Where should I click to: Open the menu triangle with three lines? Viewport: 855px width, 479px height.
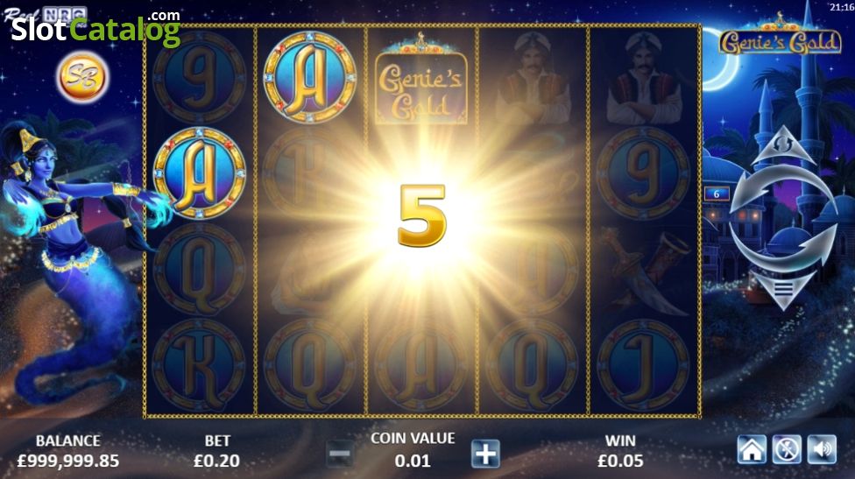pyautogui.click(x=783, y=289)
